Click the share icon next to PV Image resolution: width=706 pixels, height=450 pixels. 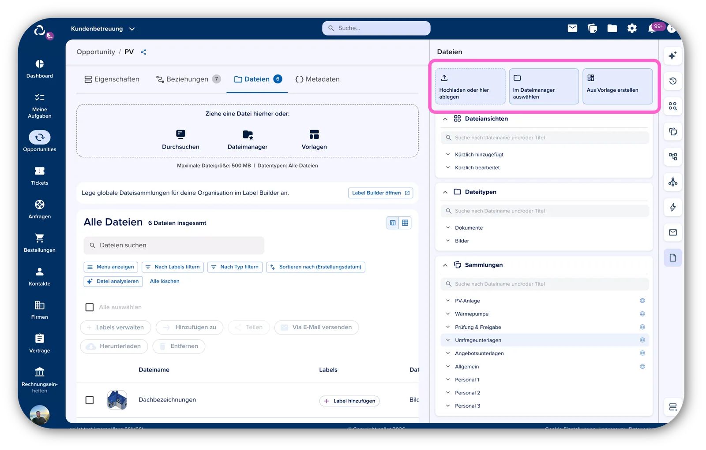pyautogui.click(x=143, y=52)
